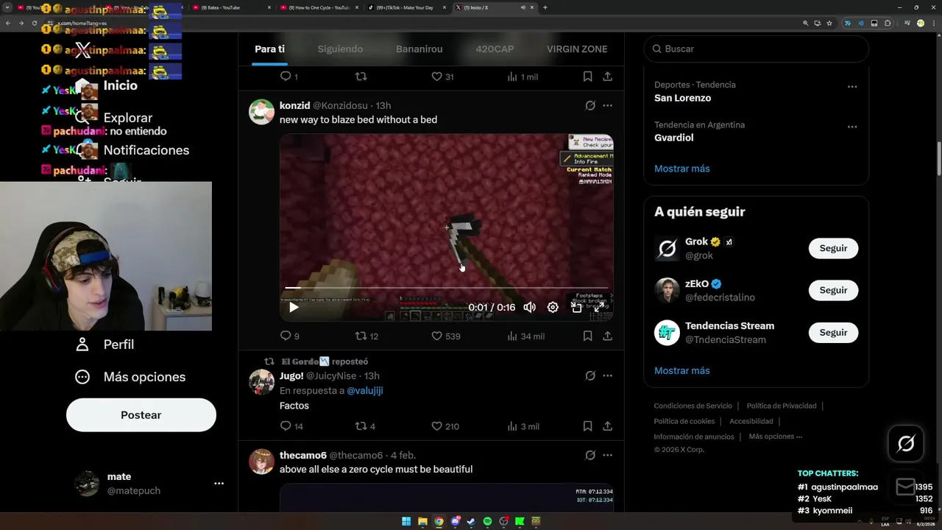This screenshot has height=530, width=942.
Task: Click the Postear button
Action: (x=141, y=415)
